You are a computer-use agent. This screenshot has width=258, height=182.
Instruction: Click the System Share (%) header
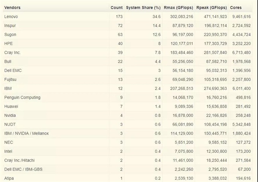(x=143, y=8)
